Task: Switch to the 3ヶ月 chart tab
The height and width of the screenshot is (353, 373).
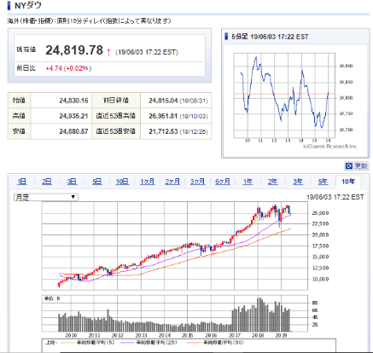Action: click(197, 182)
